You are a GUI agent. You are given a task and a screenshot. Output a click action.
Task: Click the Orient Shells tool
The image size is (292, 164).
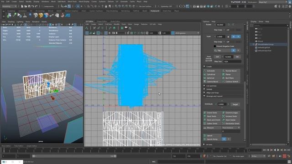(212, 113)
